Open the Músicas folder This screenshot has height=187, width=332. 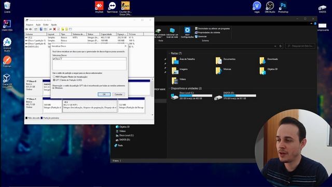pyautogui.click(x=224, y=71)
